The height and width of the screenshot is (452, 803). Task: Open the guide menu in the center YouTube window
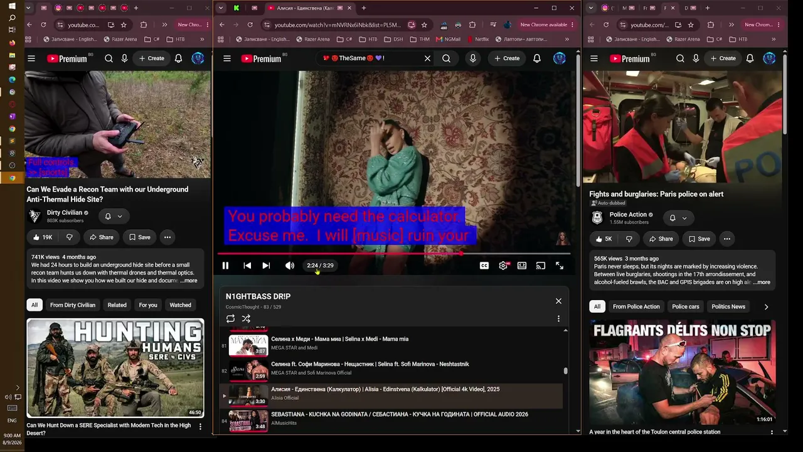click(227, 58)
